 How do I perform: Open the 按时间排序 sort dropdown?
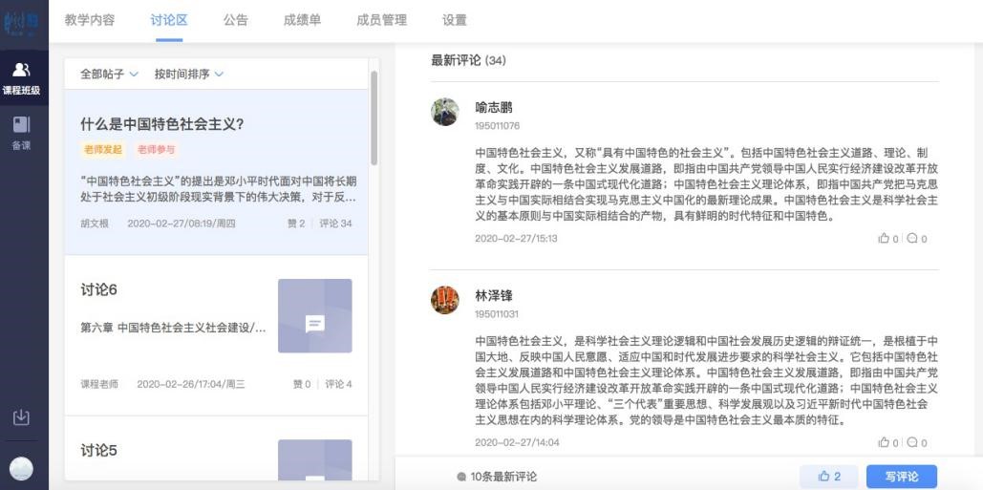pyautogui.click(x=189, y=75)
